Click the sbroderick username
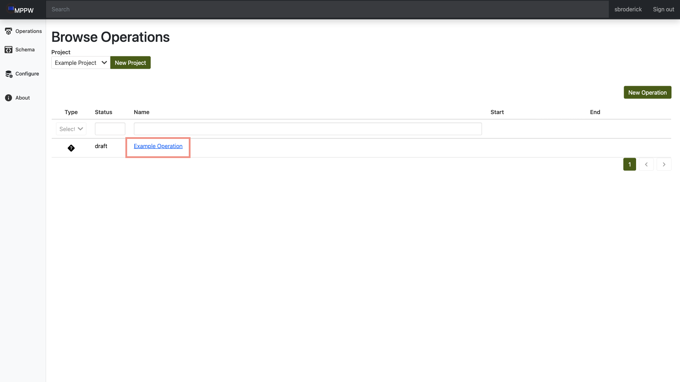 tap(628, 10)
